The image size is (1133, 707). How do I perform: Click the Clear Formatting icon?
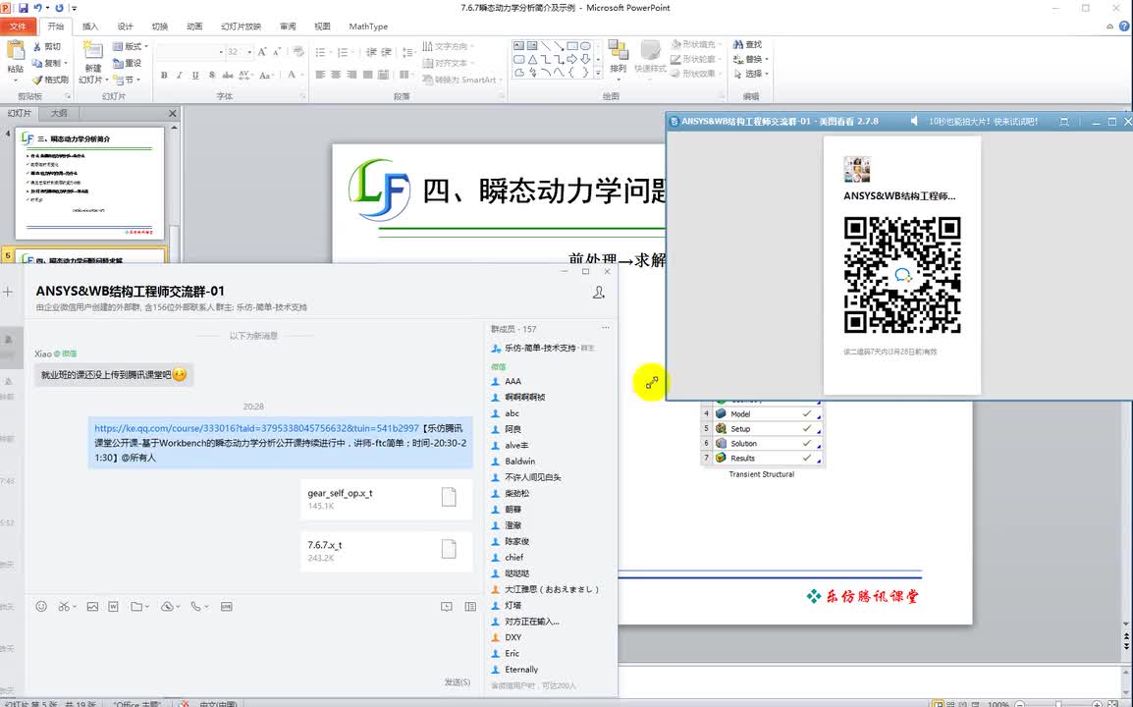[297, 52]
